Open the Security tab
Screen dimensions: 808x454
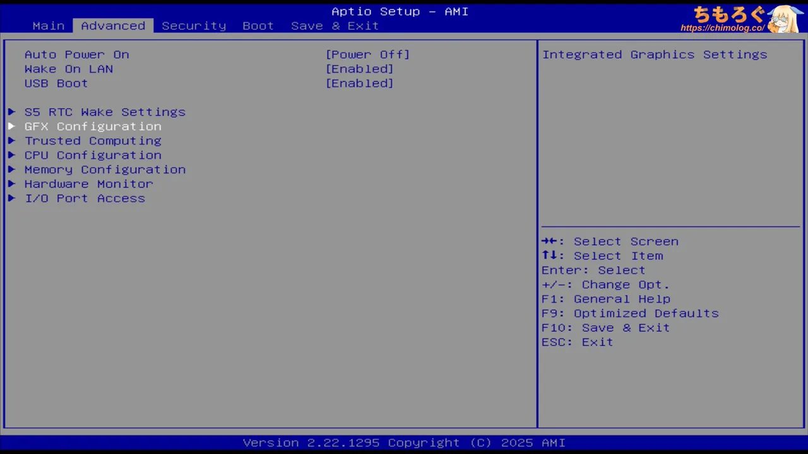point(193,26)
